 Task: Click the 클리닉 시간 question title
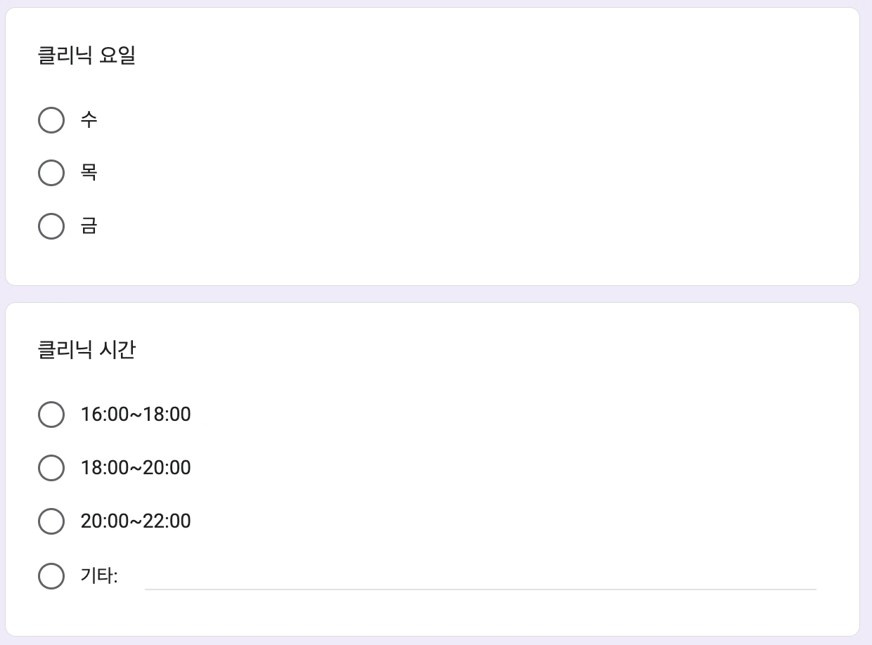(x=86, y=349)
